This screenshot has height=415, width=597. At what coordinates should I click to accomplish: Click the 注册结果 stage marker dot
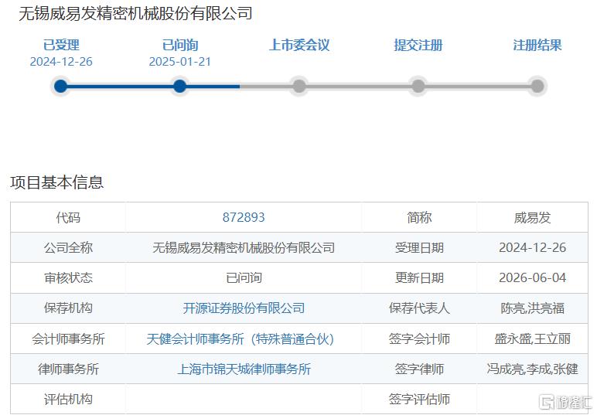(x=537, y=87)
